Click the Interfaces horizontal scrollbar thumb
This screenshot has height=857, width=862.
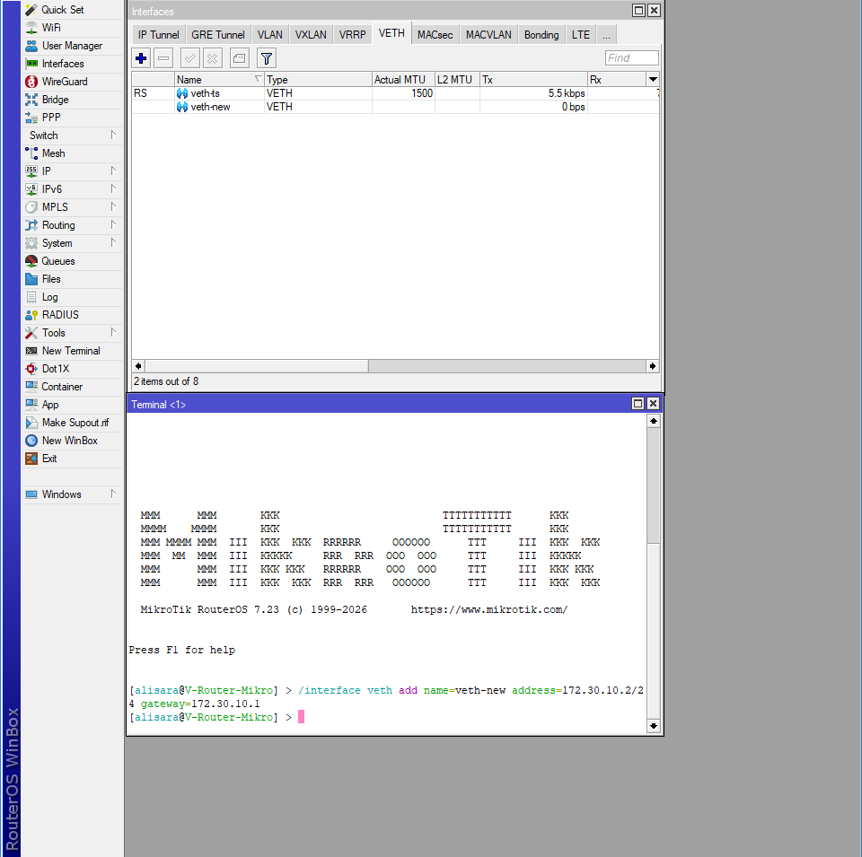coord(257,366)
